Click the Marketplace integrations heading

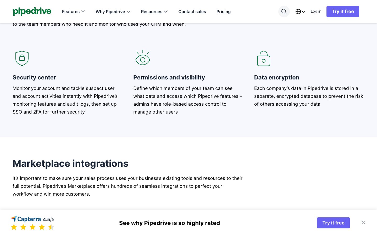click(x=70, y=163)
